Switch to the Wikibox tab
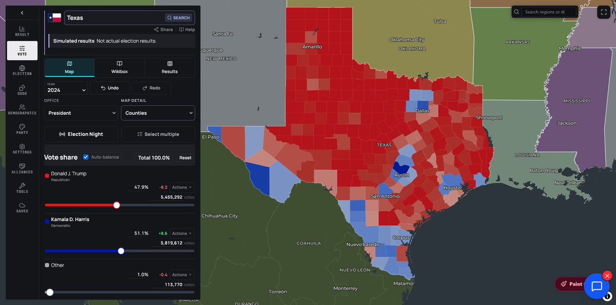The image size is (616, 305). pos(120,68)
